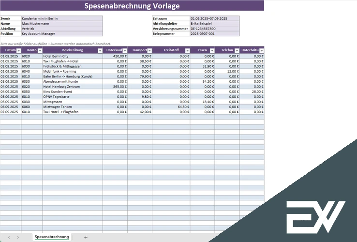Select the 'Hotel Hamburg Zentrum' cell
This screenshot has width=357, height=242.
73,86
